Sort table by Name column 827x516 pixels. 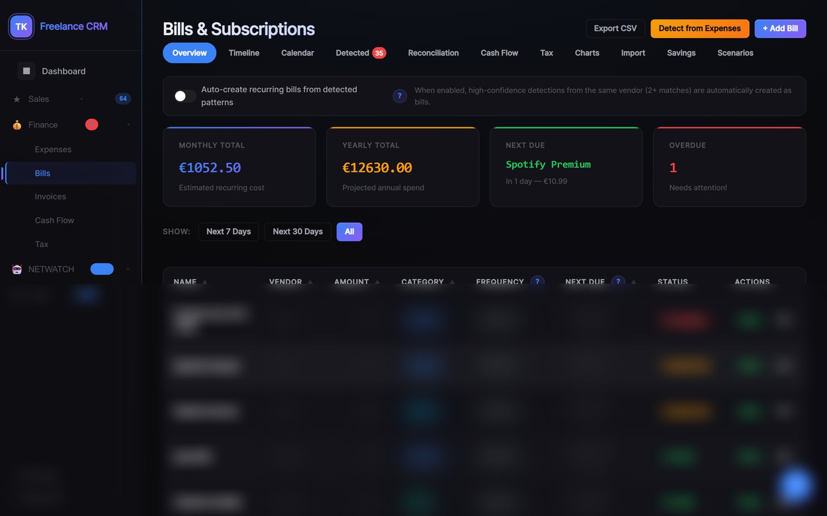pos(190,282)
